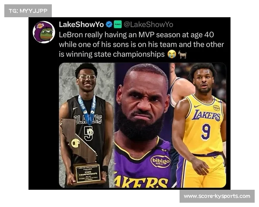The width and height of the screenshot is (259, 207).
Task: Click the Nike swoosh on yellow jersey
Action: [197, 106]
